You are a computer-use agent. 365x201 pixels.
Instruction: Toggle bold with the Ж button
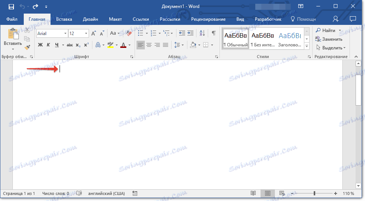pos(40,45)
